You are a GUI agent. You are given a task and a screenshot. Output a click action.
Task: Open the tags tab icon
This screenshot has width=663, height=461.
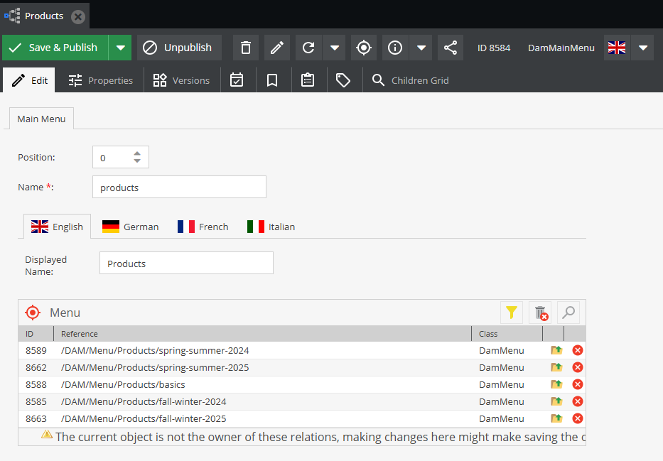coord(343,80)
